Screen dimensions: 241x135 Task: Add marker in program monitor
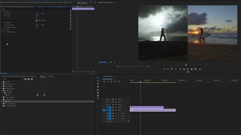180,69
